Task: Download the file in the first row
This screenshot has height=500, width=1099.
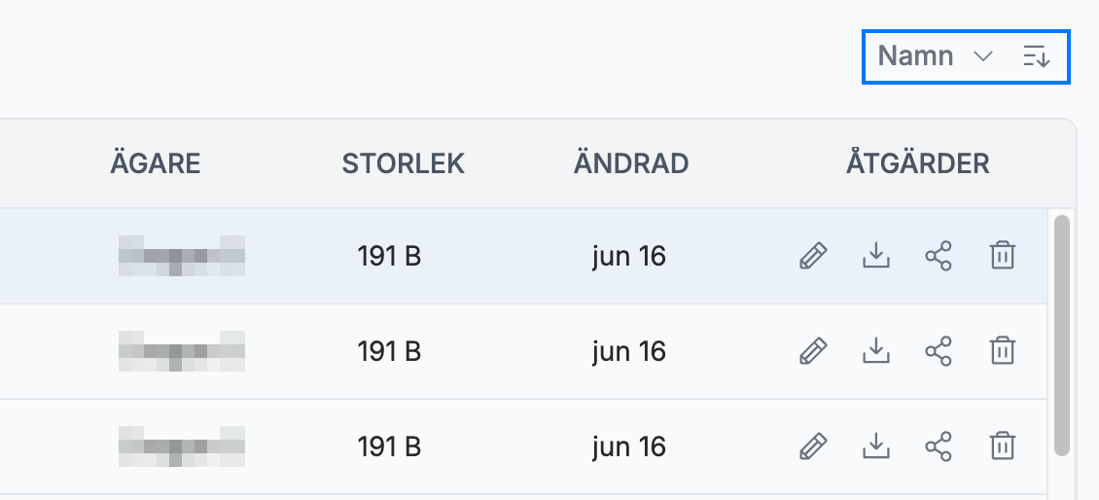Action: point(875,256)
